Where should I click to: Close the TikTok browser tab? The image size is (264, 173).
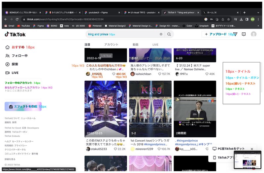tap(198, 13)
